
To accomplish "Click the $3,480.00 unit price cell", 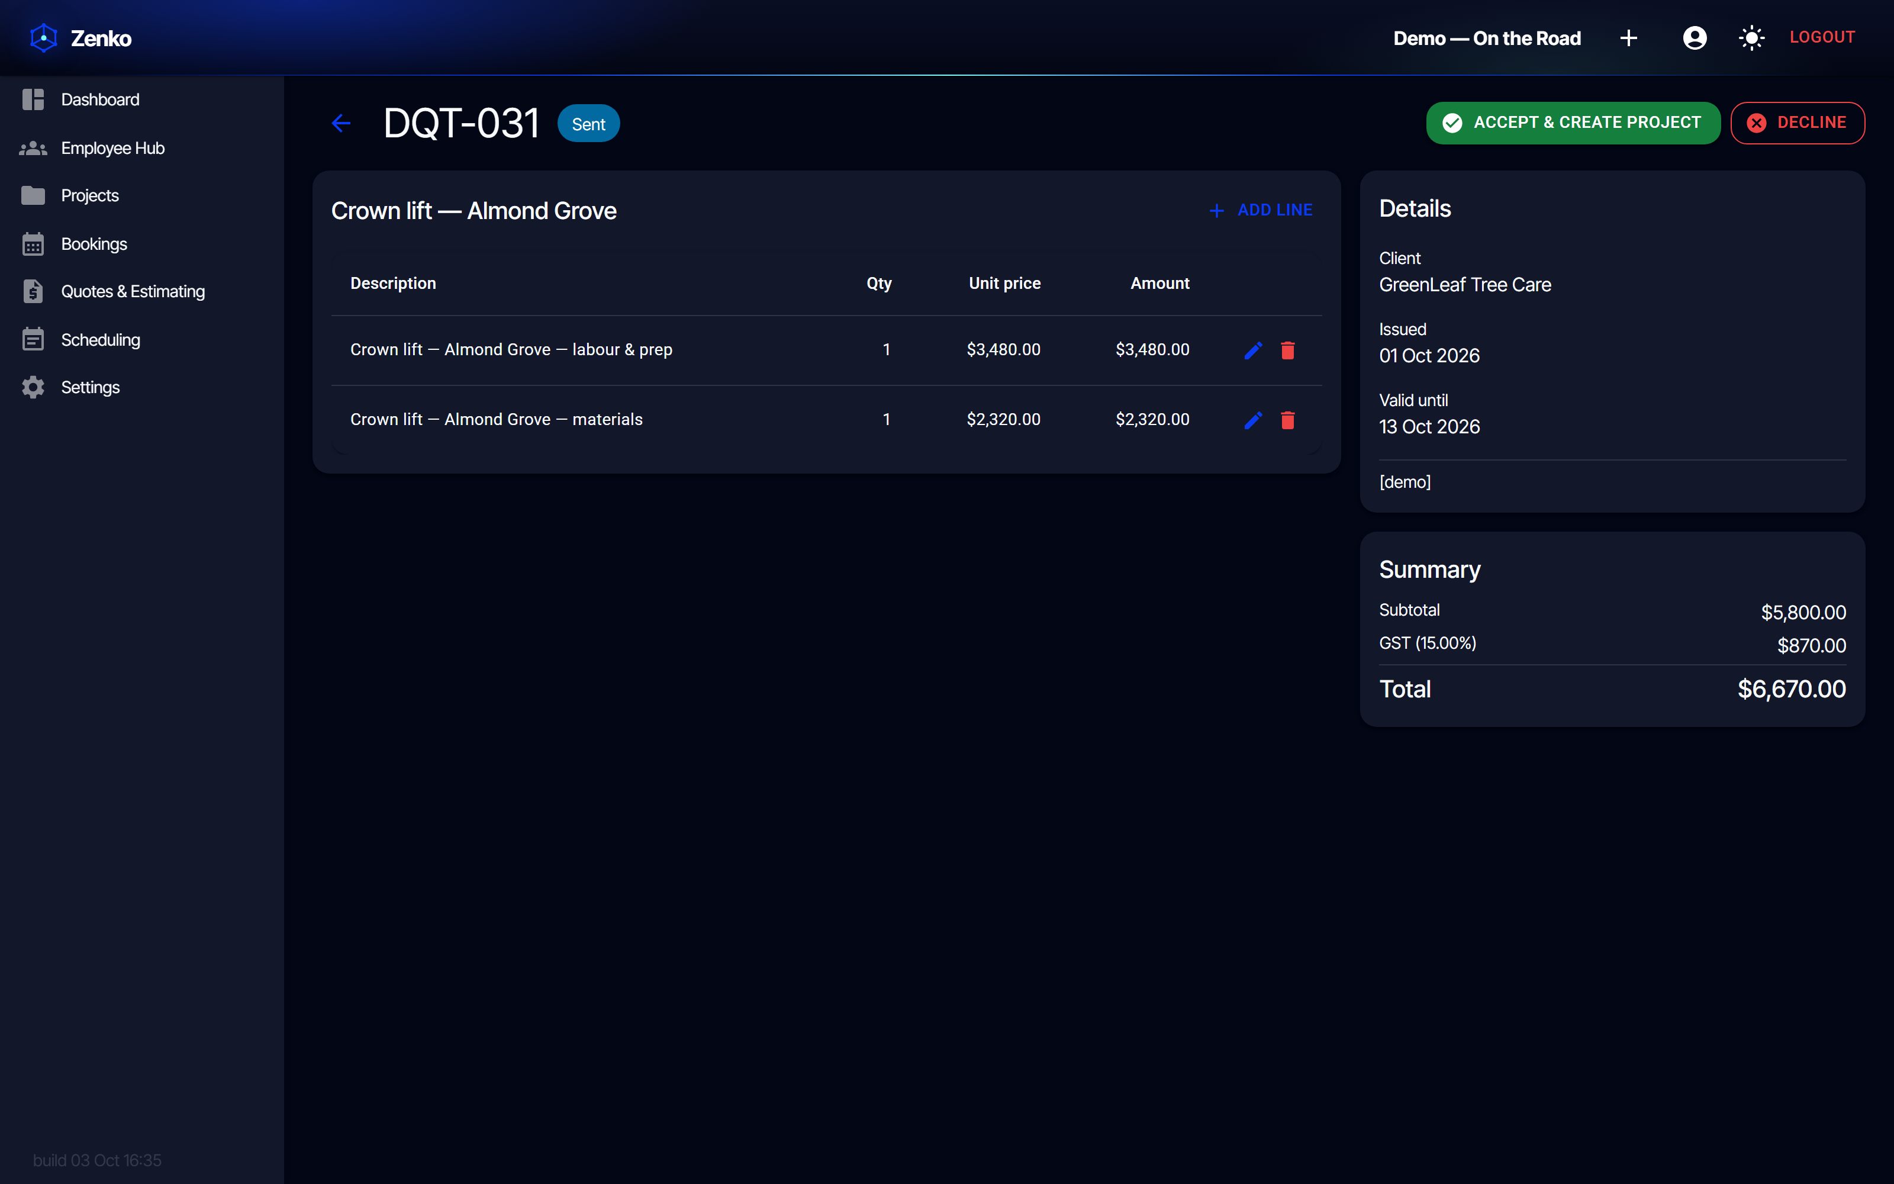I will pos(1003,349).
